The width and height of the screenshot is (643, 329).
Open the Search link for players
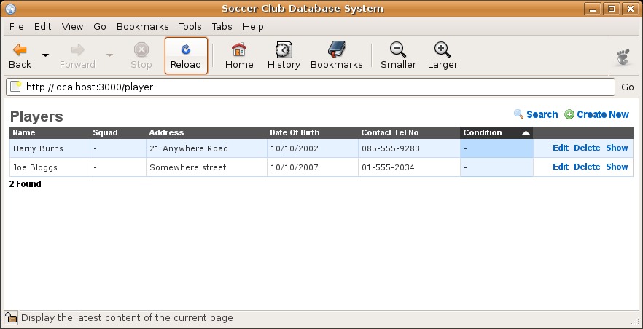(x=542, y=114)
